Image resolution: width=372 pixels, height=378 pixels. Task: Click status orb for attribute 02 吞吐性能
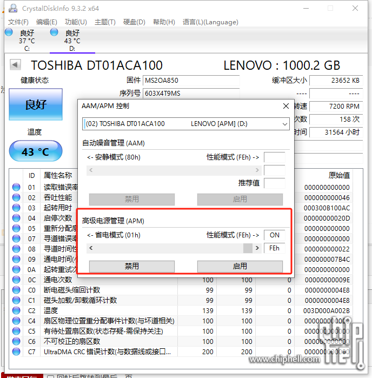click(16, 197)
